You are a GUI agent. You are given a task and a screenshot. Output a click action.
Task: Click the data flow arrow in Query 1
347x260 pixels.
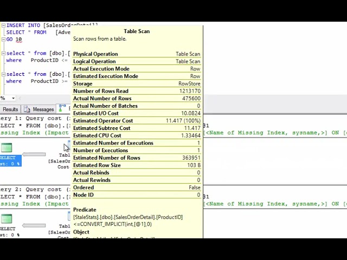click(x=34, y=154)
